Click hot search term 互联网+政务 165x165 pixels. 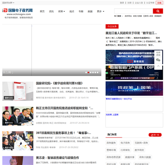(x=148, y=16)
